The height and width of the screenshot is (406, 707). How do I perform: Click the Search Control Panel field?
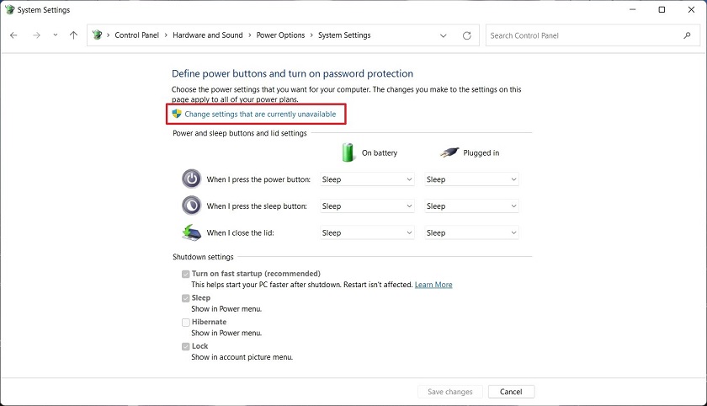click(591, 35)
